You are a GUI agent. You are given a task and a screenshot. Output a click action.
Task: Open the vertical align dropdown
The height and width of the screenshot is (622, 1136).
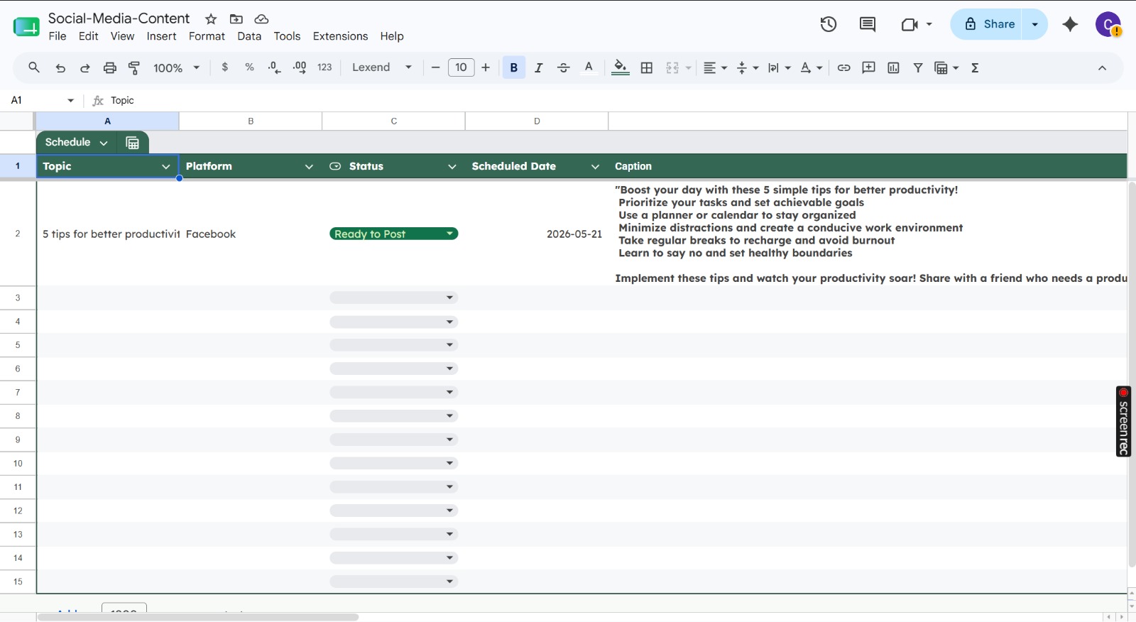pyautogui.click(x=748, y=67)
